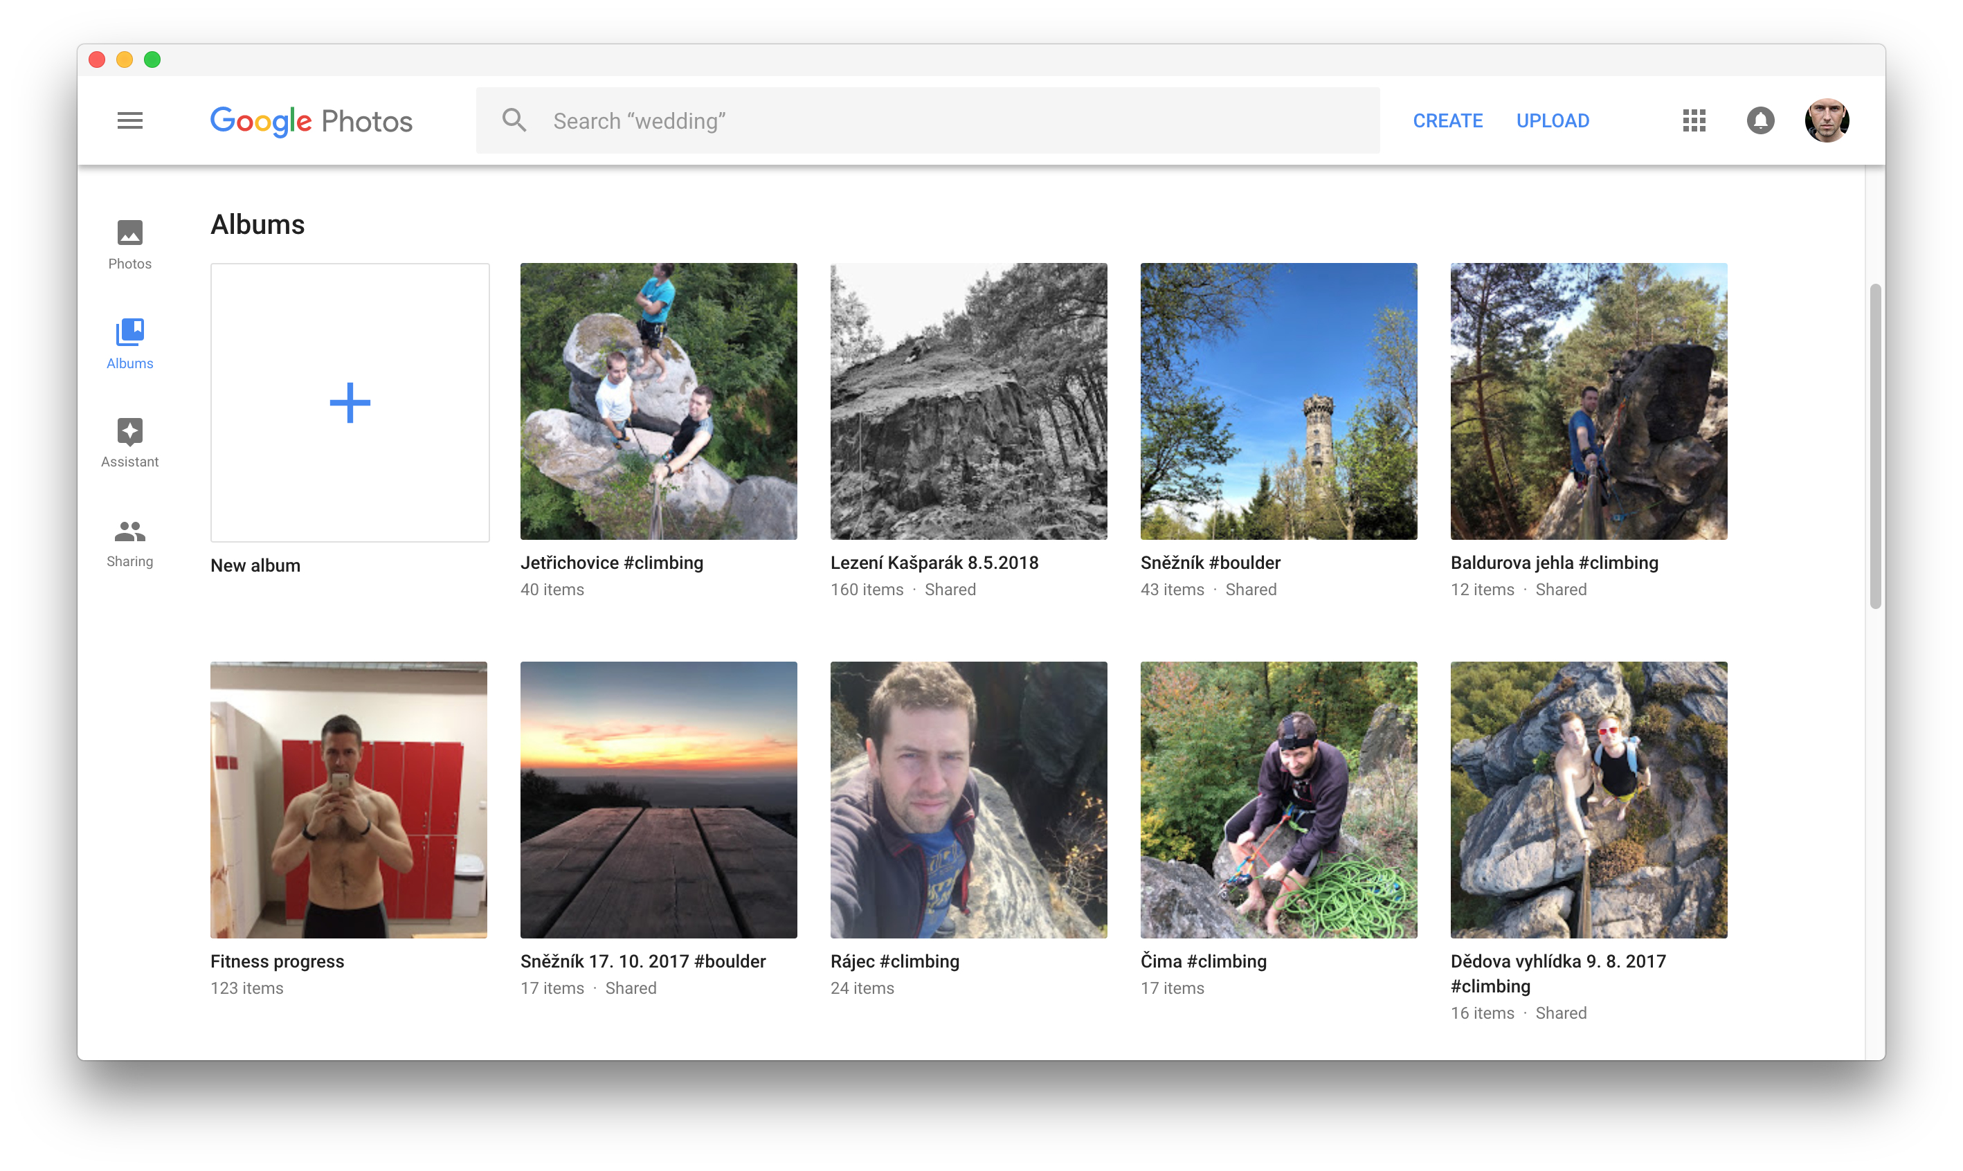Click the UPLOAD menu item
This screenshot has height=1171, width=1963.
click(x=1553, y=120)
